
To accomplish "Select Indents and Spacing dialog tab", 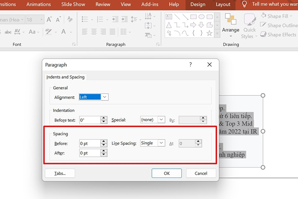I will click(66, 77).
